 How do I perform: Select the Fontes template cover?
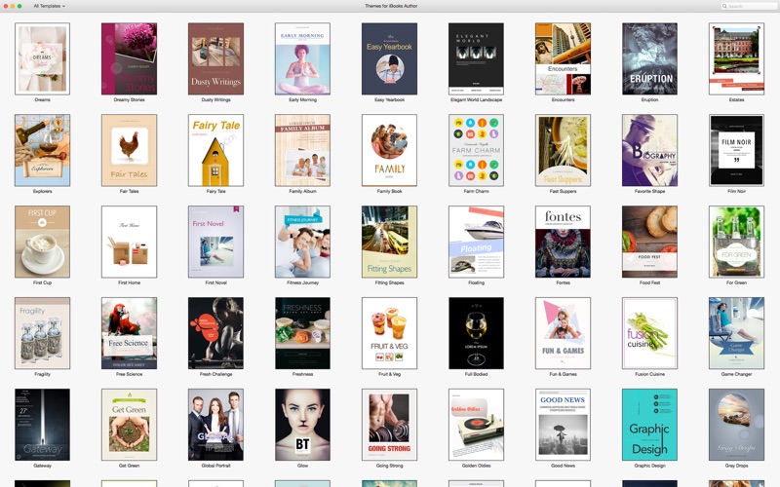[564, 242]
